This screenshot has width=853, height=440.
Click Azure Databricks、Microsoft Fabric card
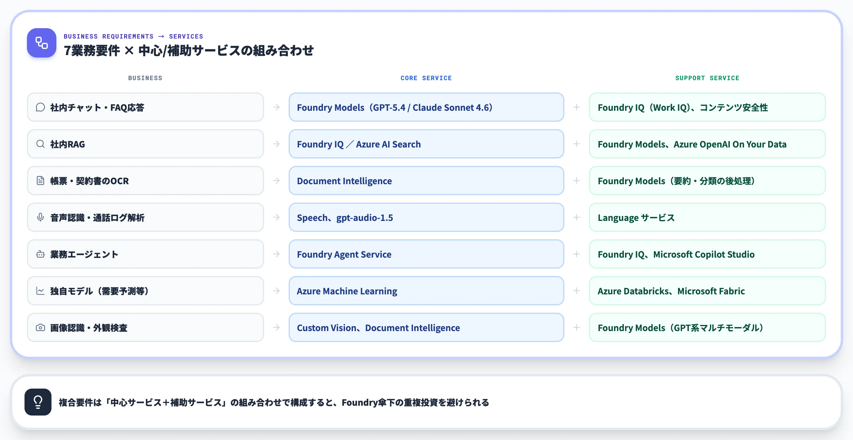707,291
